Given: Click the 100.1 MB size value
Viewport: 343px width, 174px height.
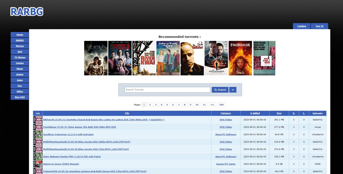Looking at the screenshot, I should click(279, 157).
